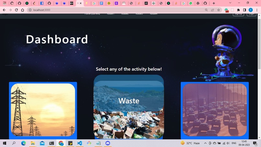
Task: Open the browser home page
Action: click(22, 10)
